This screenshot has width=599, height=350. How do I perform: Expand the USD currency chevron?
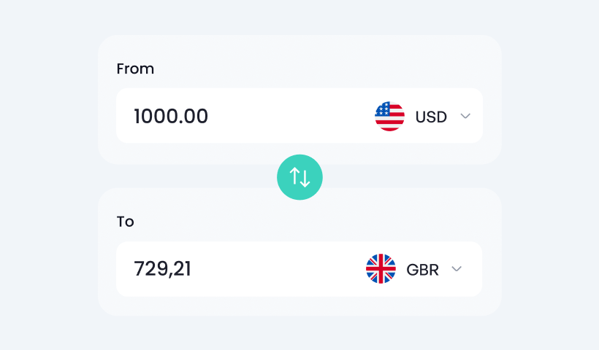(x=465, y=116)
